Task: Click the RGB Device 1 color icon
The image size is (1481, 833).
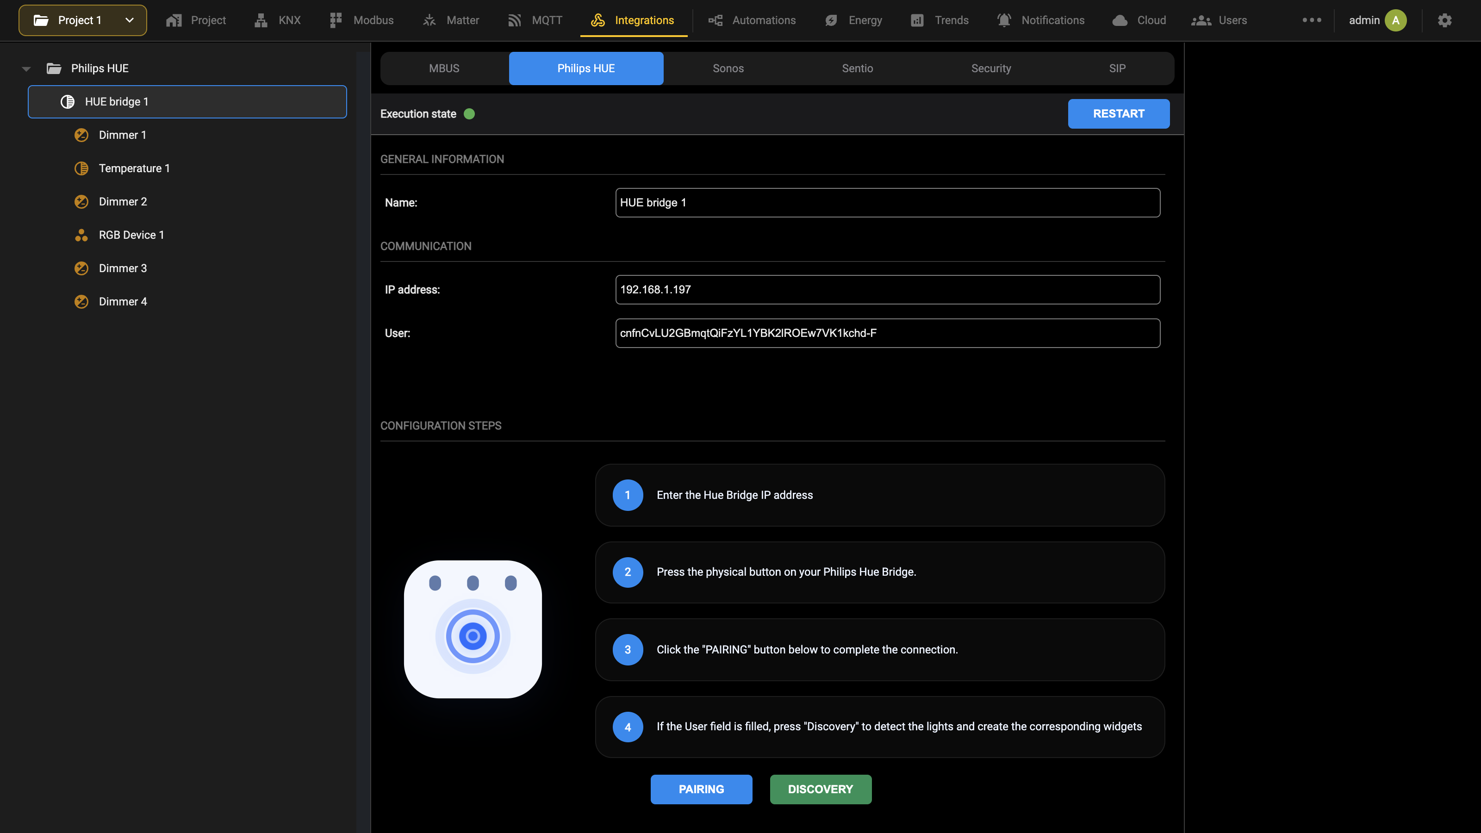Action: (x=81, y=235)
